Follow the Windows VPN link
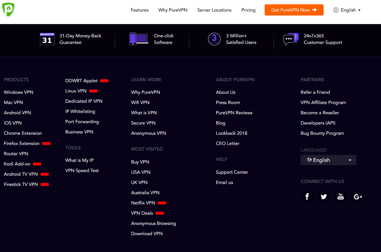The image size is (381, 252). 18,92
